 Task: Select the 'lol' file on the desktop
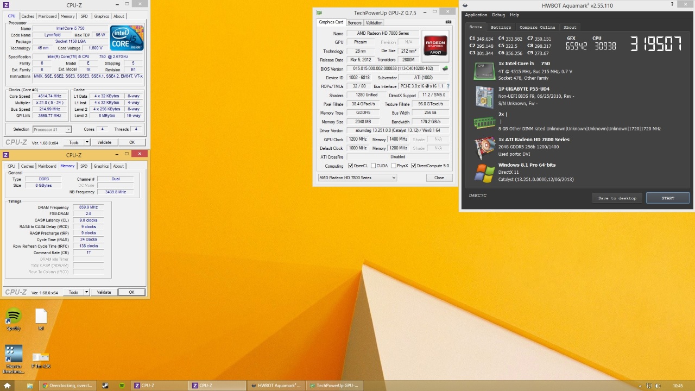41,320
